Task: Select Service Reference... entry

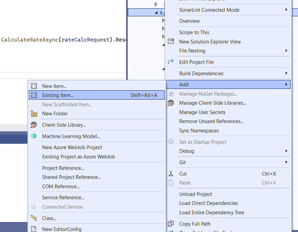Action: [97, 198]
